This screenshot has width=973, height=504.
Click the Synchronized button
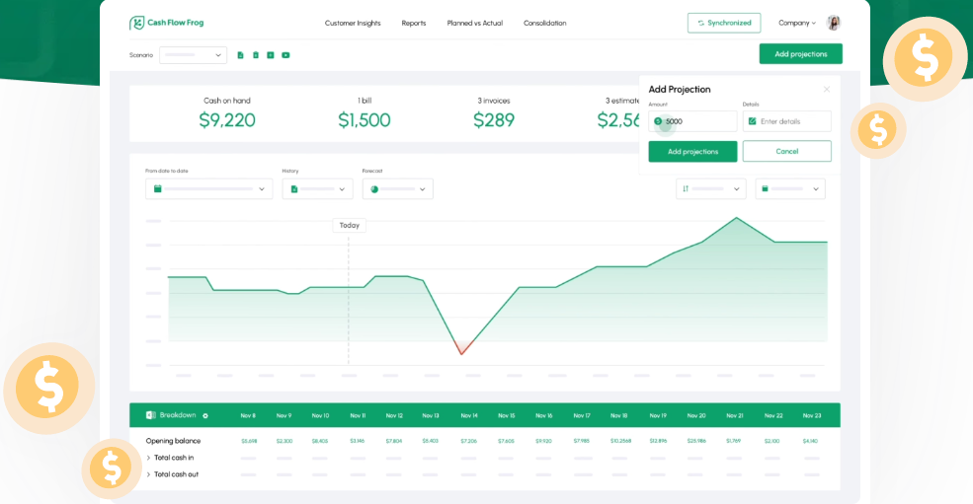tap(724, 23)
